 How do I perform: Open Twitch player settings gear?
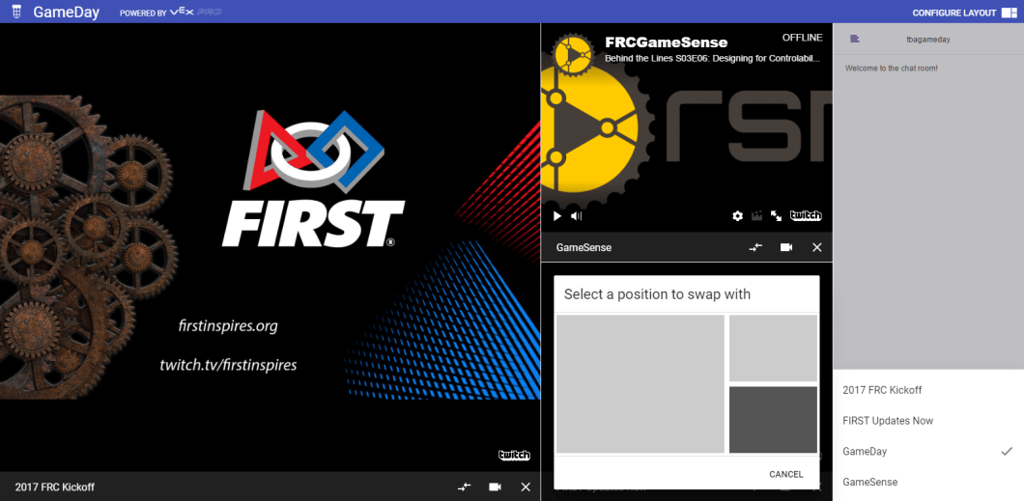[738, 216]
